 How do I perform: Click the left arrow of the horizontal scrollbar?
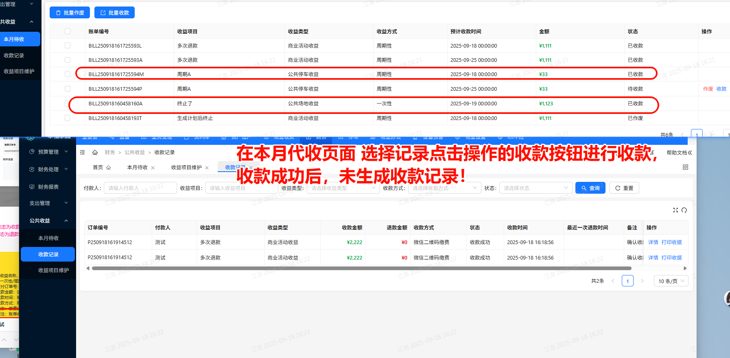pos(87,268)
